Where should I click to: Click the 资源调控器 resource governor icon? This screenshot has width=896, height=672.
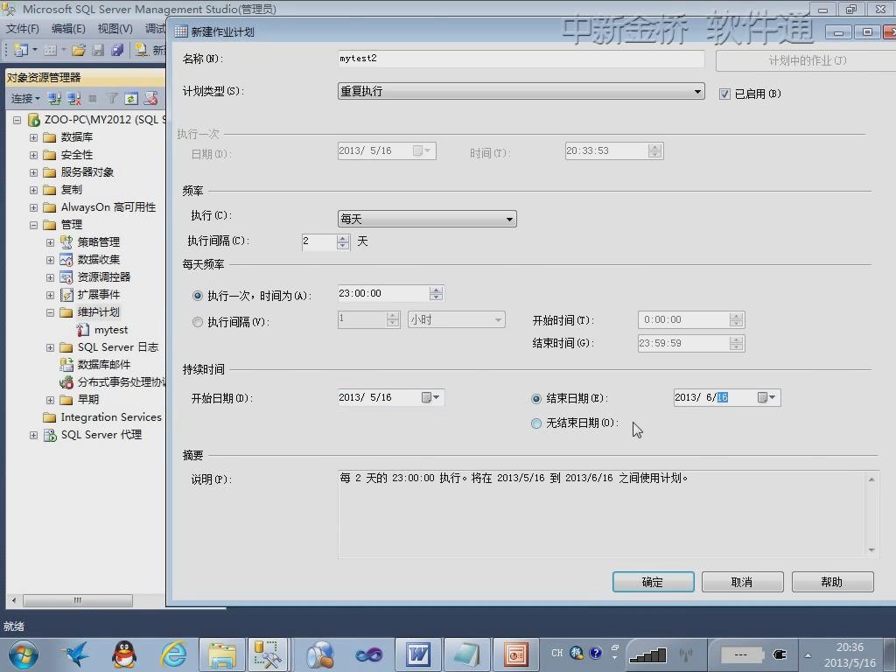[66, 277]
